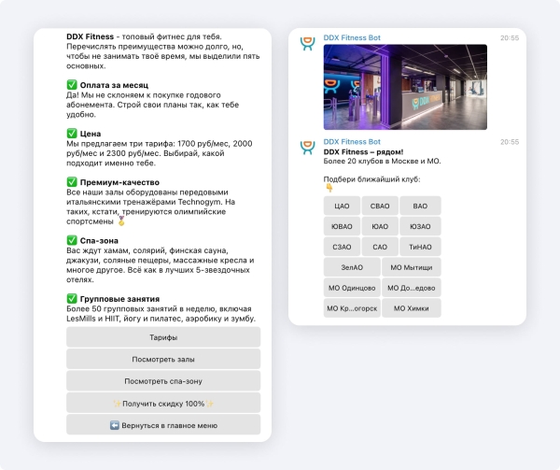The height and width of the screenshot is (470, 560).
Task: Choose МО Одинцово location
Action: click(x=352, y=288)
